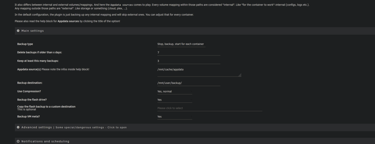Viewport: 375px width, 144px height.
Task: Expand the Notifications and scheduling section
Action: tap(195, 141)
